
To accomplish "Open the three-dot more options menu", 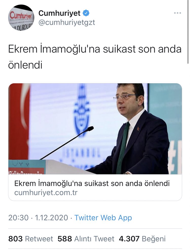I will (x=177, y=13).
